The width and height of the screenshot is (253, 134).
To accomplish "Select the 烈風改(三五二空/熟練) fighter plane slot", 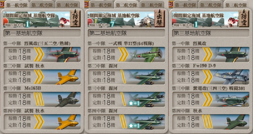I will point(42,55).
